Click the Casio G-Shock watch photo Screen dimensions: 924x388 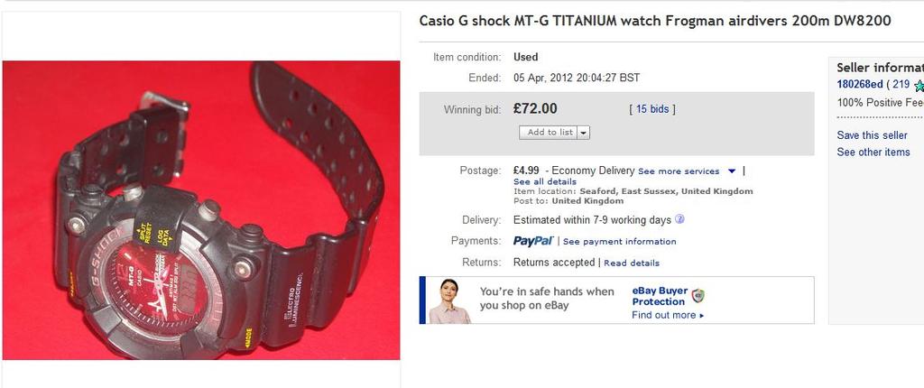(201, 210)
